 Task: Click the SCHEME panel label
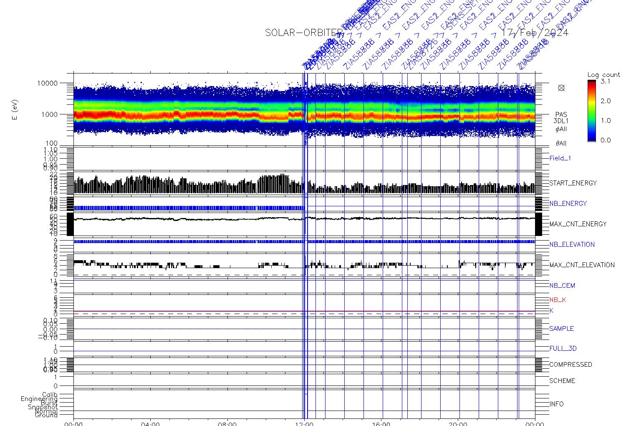[x=562, y=381]
